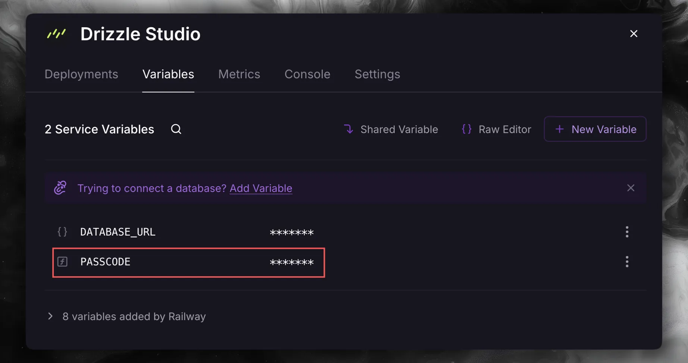Screen dimensions: 688x363
Task: Open the three-dot menu for DATABASE_URL
Action: coord(627,232)
